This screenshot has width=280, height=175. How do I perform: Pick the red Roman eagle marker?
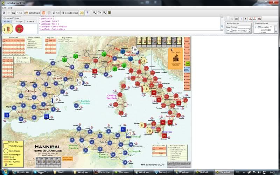pos(19,29)
